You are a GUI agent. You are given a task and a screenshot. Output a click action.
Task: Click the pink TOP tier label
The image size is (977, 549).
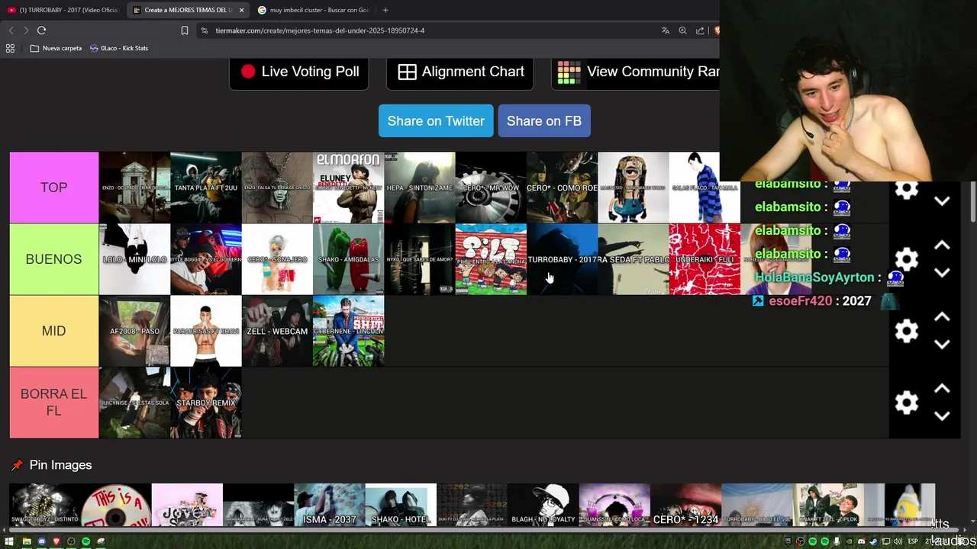click(x=54, y=188)
